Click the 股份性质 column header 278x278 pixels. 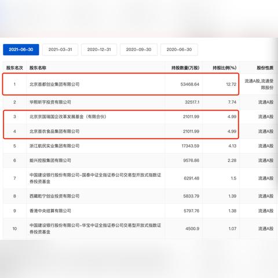pos(265,68)
